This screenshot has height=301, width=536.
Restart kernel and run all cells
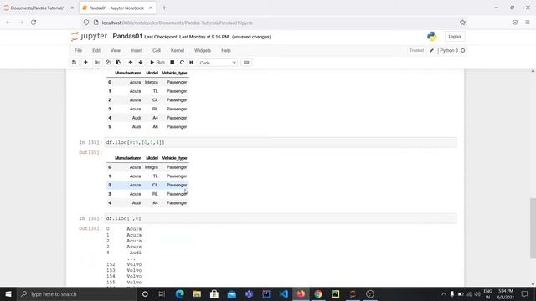click(x=192, y=63)
